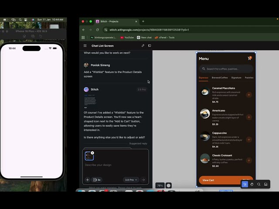Click the Cappuccino product image
279x209 pixels.
tap(205, 136)
